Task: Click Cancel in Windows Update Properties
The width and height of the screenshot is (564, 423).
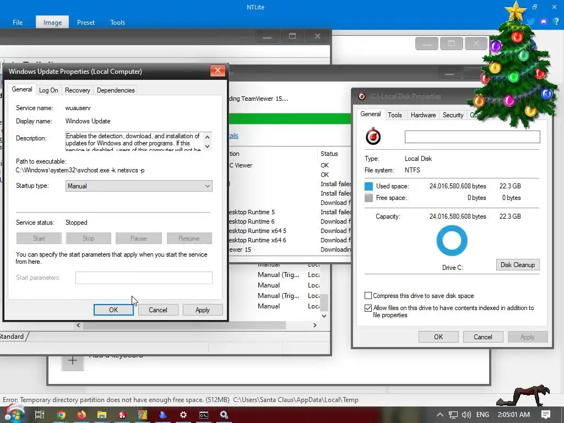Action: click(158, 310)
